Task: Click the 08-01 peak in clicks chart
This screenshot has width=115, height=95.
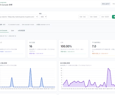Action: 30,68
